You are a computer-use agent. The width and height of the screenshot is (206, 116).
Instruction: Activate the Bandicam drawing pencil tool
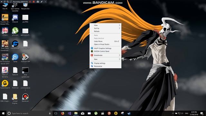(42, 2)
